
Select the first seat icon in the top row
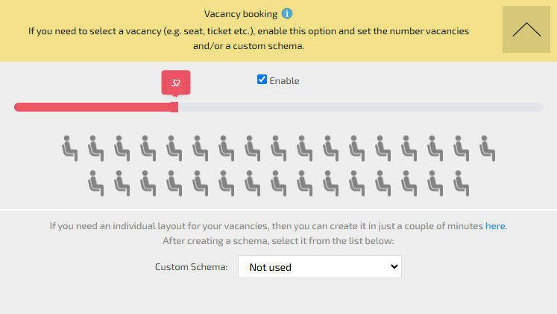point(69,148)
